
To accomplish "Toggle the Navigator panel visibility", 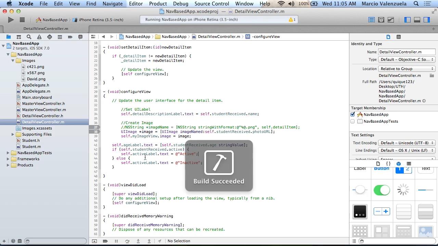I will 407,20.
